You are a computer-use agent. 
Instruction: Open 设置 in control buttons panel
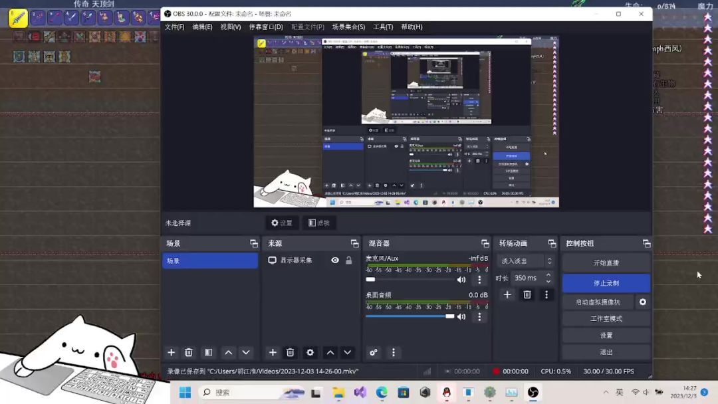pyautogui.click(x=606, y=336)
